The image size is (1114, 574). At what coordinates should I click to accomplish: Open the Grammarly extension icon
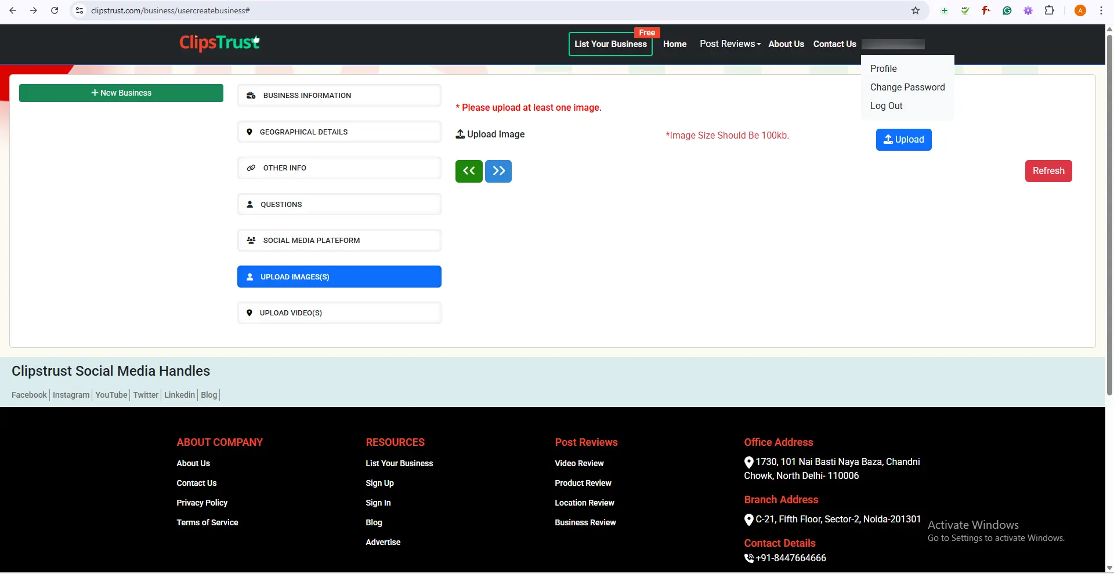tap(1007, 10)
